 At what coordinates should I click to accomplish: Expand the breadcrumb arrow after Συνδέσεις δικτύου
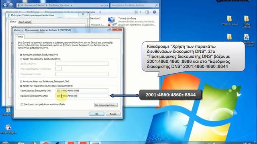tap(71, 5)
